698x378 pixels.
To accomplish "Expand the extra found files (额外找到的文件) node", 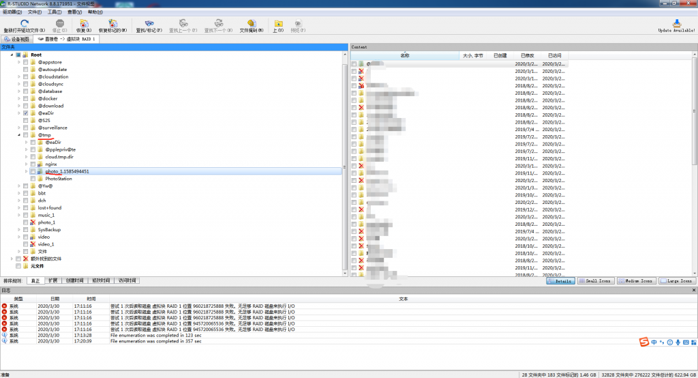I will pos(12,259).
